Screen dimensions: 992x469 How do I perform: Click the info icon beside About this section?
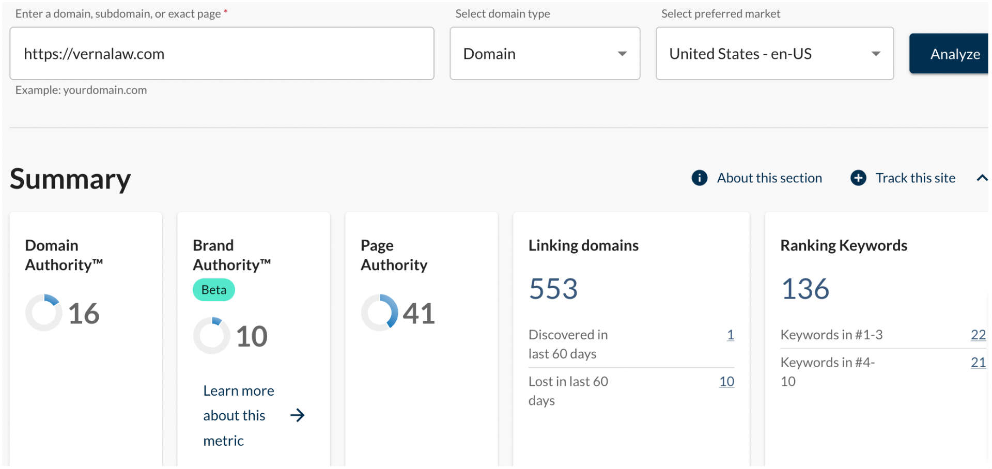pos(699,178)
